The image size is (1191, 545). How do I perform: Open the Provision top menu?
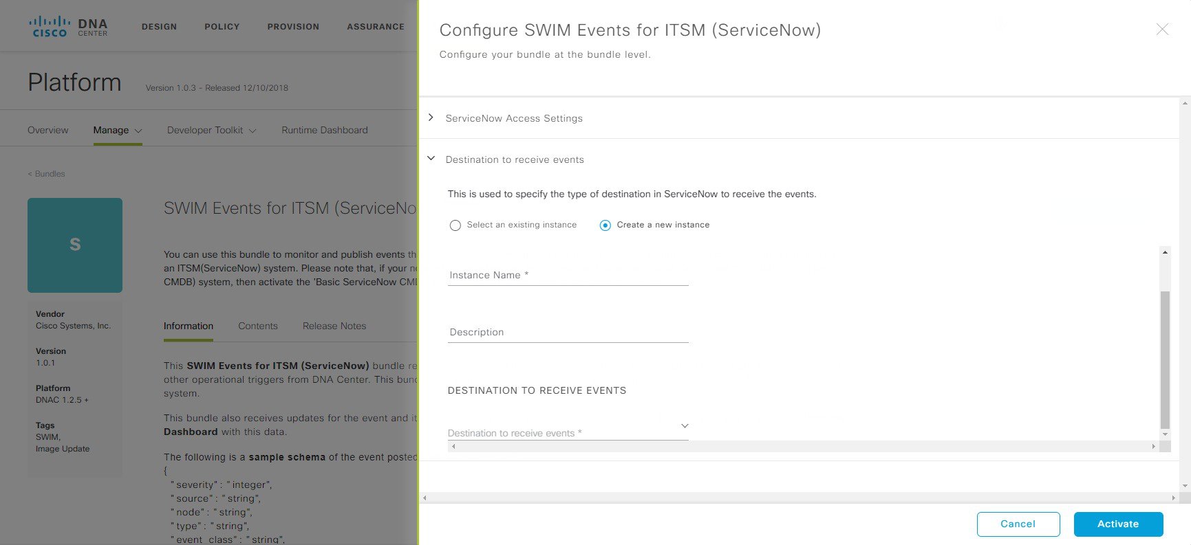coord(293,27)
